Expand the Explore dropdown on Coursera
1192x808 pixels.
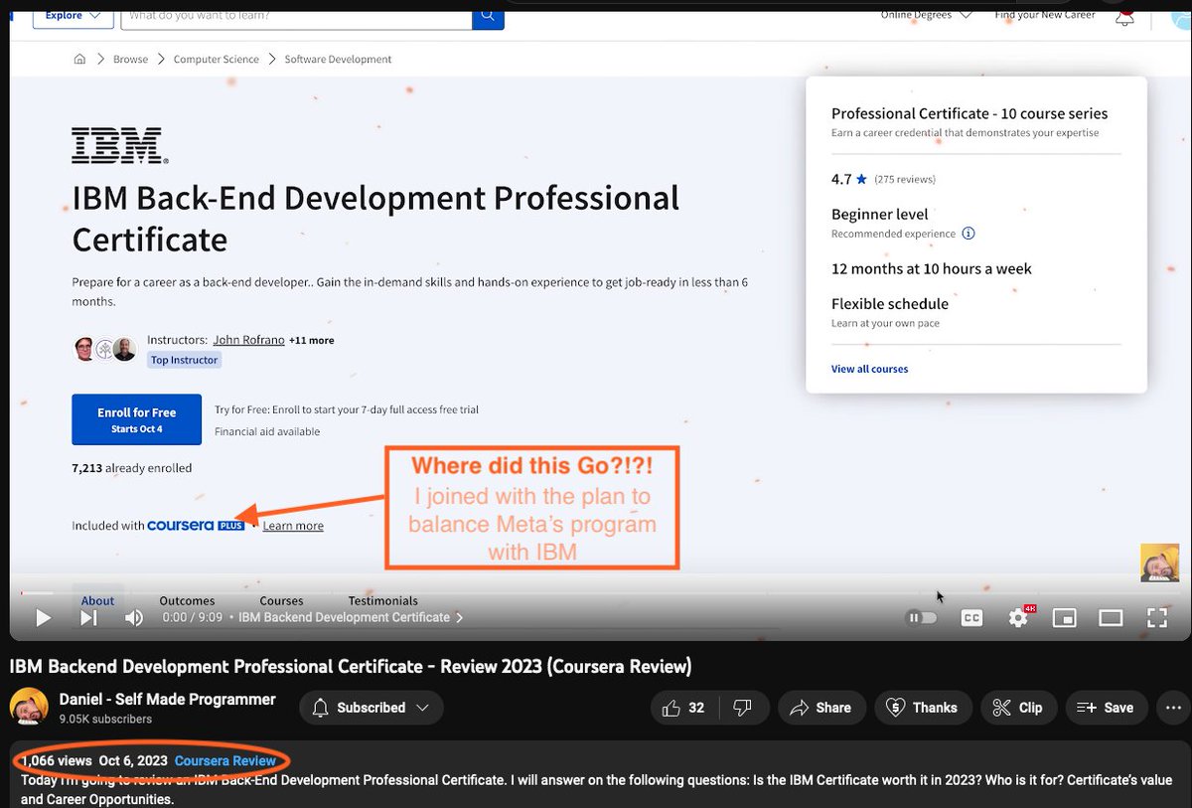click(72, 15)
